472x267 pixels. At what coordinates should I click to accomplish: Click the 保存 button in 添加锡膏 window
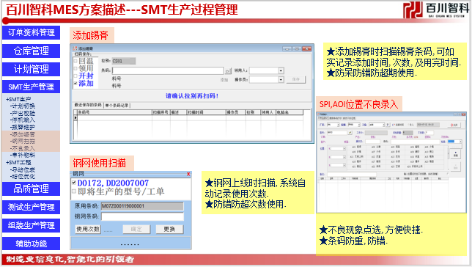coord(295,79)
